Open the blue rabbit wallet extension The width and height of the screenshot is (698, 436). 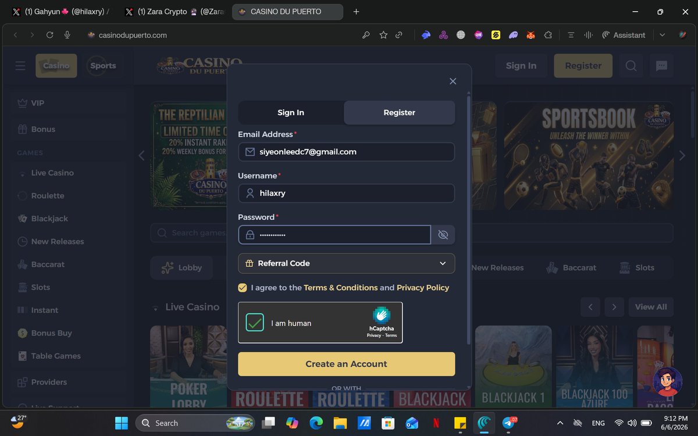coord(426,35)
